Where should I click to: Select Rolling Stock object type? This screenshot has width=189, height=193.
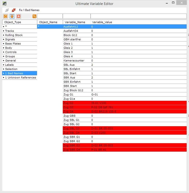tap(20, 35)
